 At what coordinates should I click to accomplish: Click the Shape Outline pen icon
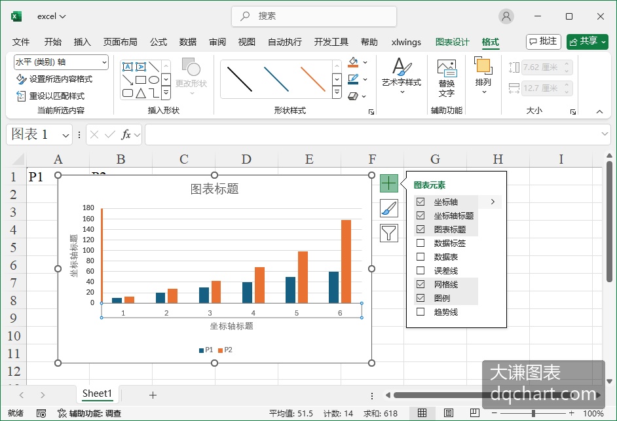click(x=353, y=79)
